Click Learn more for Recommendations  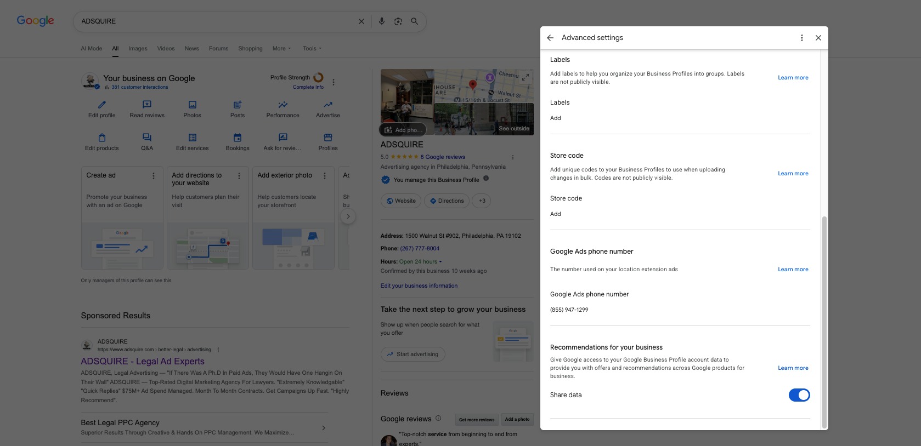[x=793, y=368]
